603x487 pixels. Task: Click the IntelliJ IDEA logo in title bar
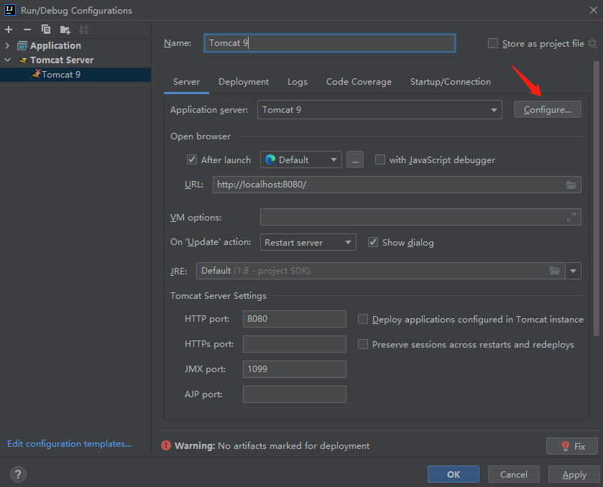(x=9, y=10)
